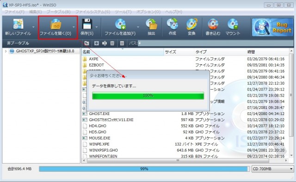Click the ISO disc icon in tree
The width and height of the screenshot is (296, 182).
[12, 51]
